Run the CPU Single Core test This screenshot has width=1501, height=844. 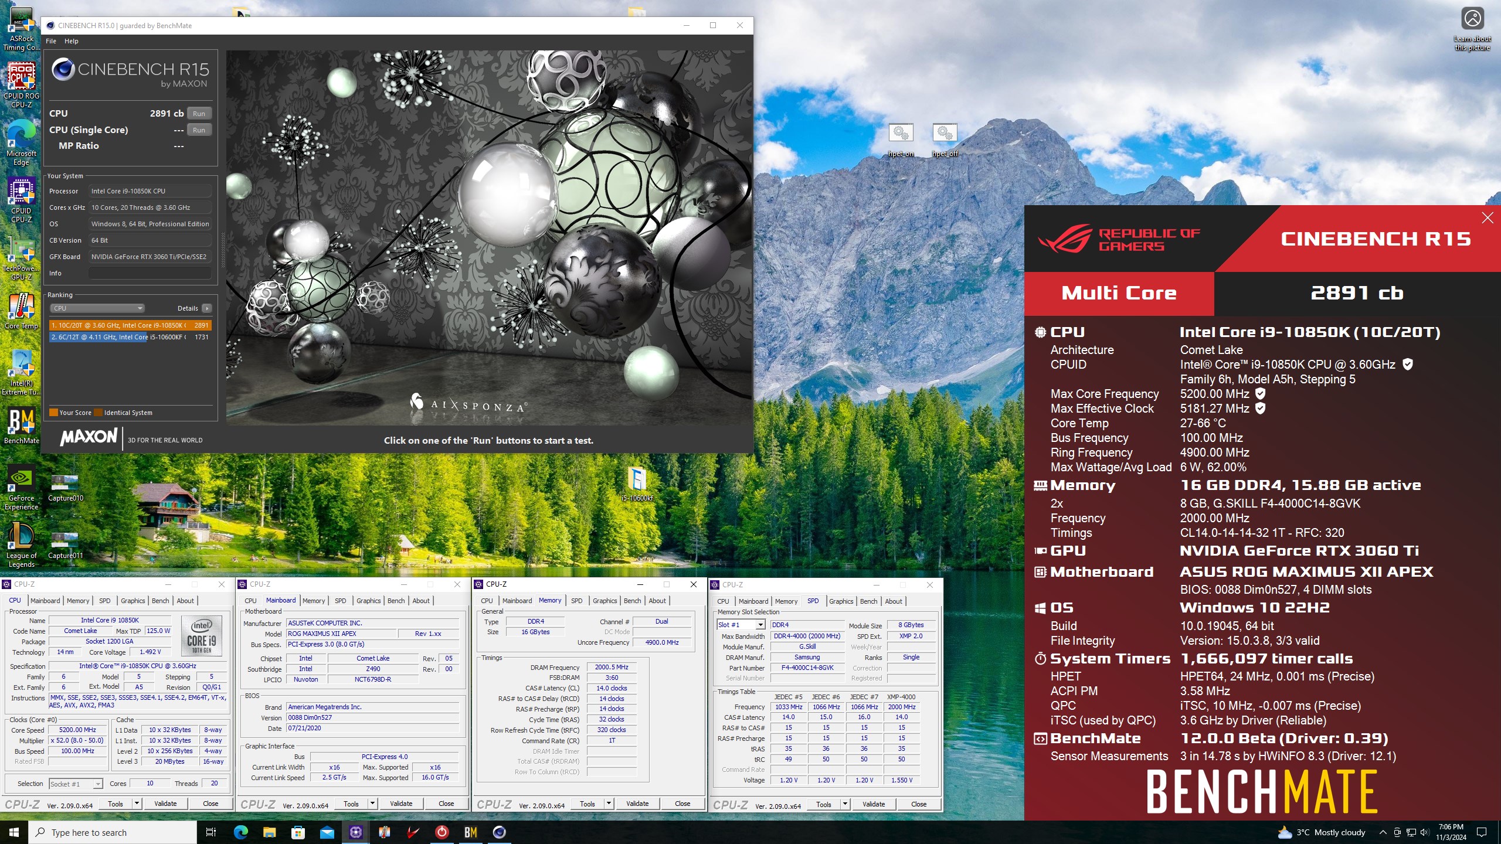[199, 130]
